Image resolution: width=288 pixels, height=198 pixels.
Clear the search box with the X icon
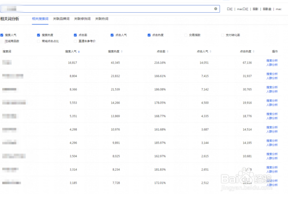coord(215,9)
